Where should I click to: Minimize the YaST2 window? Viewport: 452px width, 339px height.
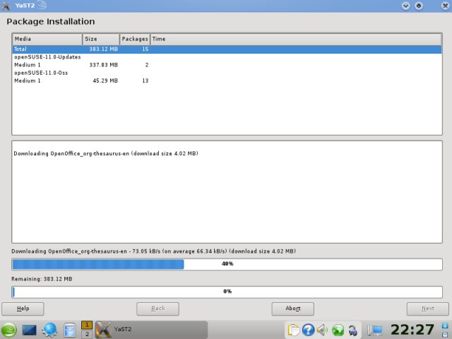[x=405, y=6]
